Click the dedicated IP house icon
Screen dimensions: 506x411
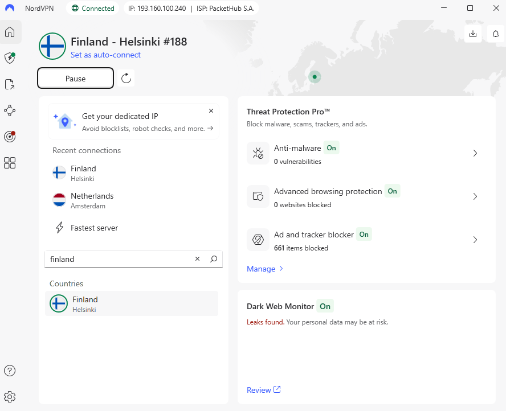pyautogui.click(x=65, y=121)
